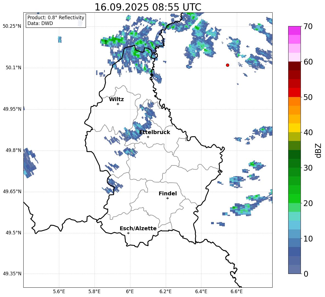
Task: Click the 20 dBZ colorbar label
Action: tap(308, 203)
